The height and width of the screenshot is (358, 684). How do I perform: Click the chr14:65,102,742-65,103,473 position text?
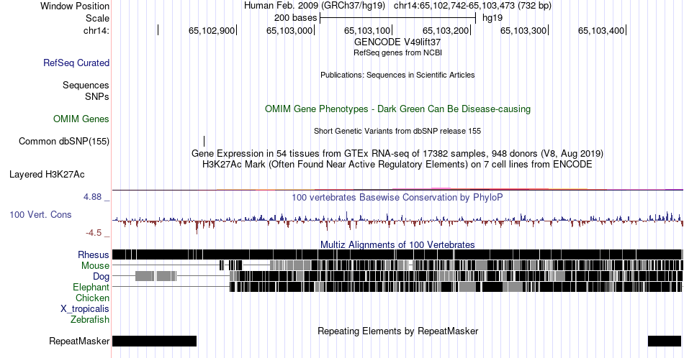point(472,6)
